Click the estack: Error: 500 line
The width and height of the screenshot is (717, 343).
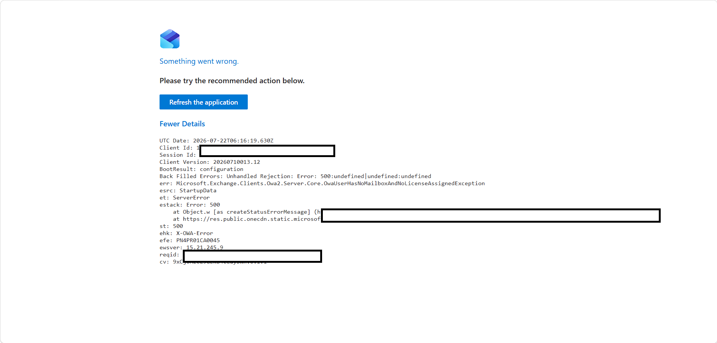pyautogui.click(x=190, y=205)
